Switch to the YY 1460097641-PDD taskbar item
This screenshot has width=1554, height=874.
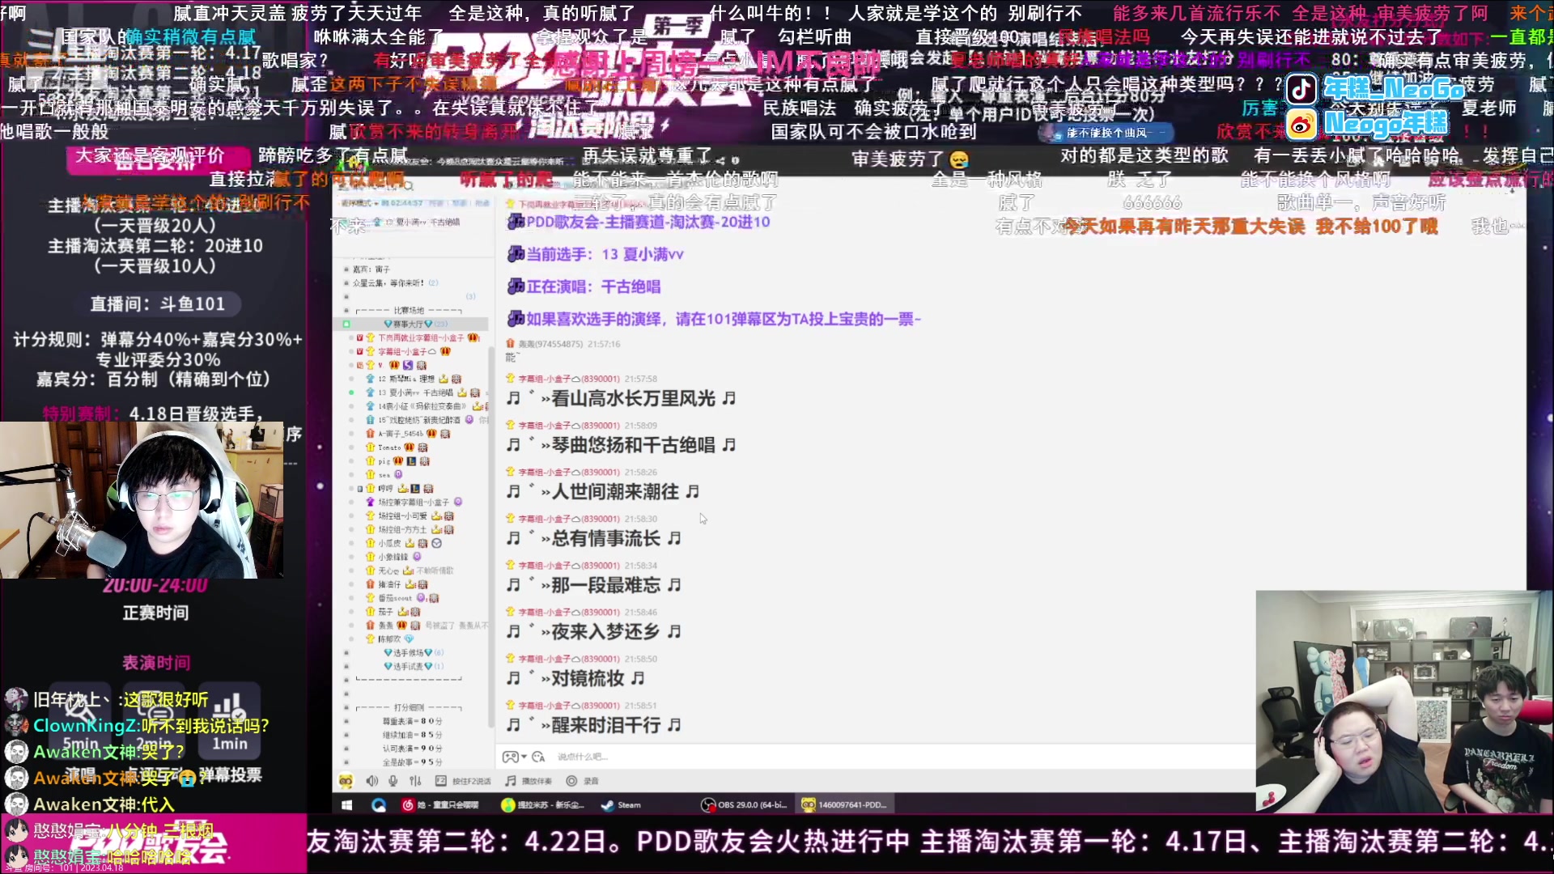(x=844, y=804)
